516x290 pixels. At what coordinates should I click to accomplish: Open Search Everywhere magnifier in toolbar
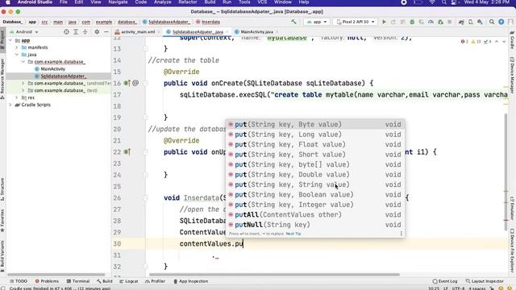[x=492, y=22]
